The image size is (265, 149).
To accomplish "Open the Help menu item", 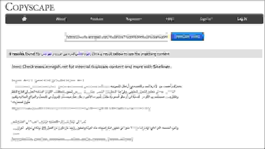I will coord(170,19).
